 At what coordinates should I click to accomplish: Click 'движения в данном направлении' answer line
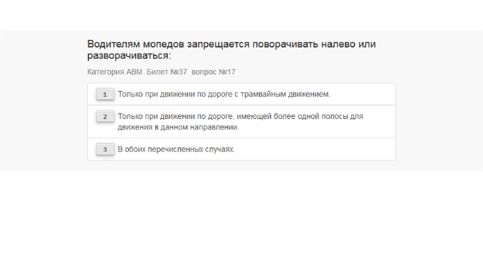click(178, 127)
